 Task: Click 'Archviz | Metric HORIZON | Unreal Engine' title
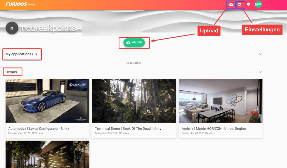point(214,129)
